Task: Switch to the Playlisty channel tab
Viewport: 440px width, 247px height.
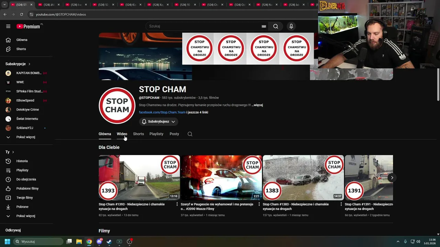Action: pos(156,134)
